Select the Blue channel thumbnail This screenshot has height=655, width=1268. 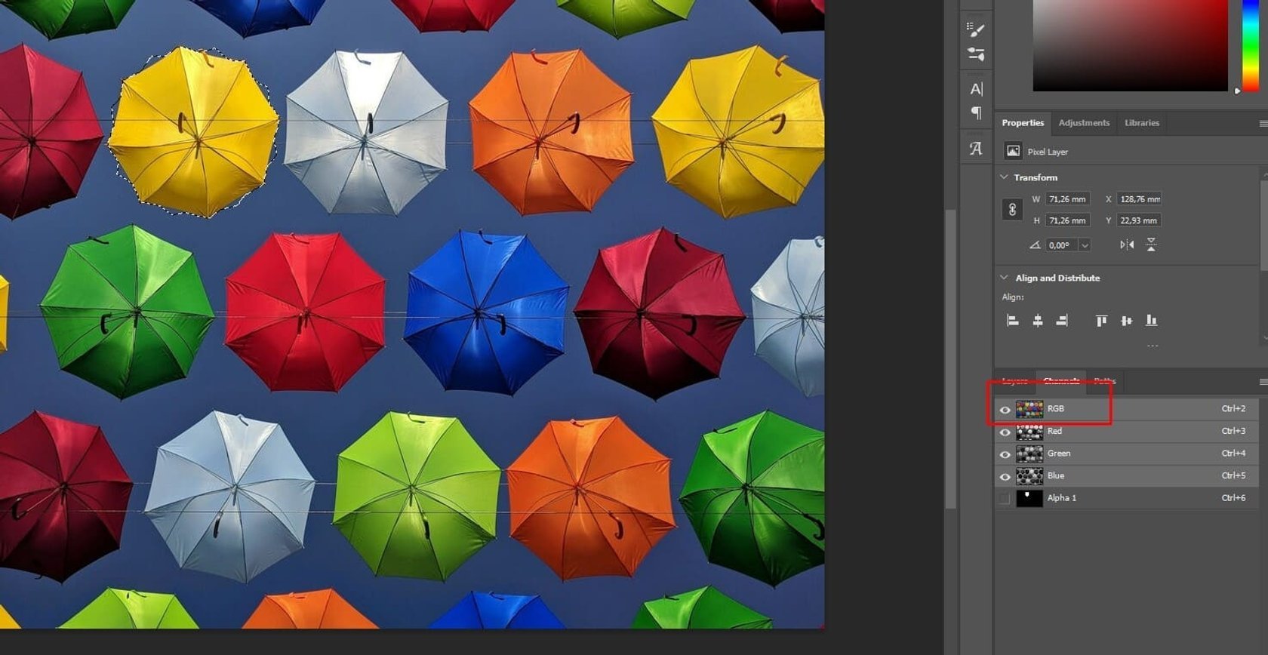click(x=1029, y=476)
